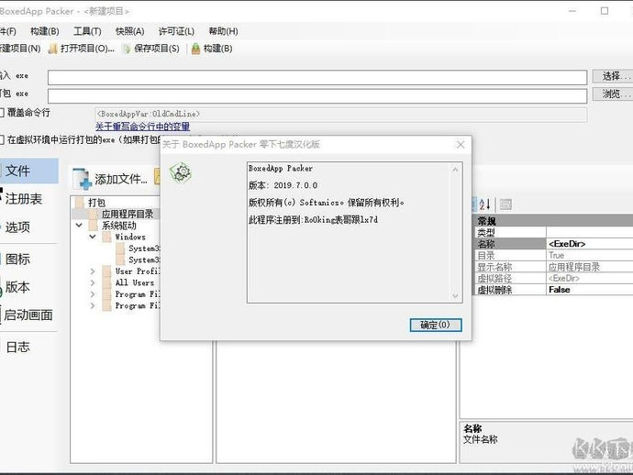This screenshot has height=475, width=633.
Task: Click the alphabetical sort icon in properties
Action: [484, 204]
